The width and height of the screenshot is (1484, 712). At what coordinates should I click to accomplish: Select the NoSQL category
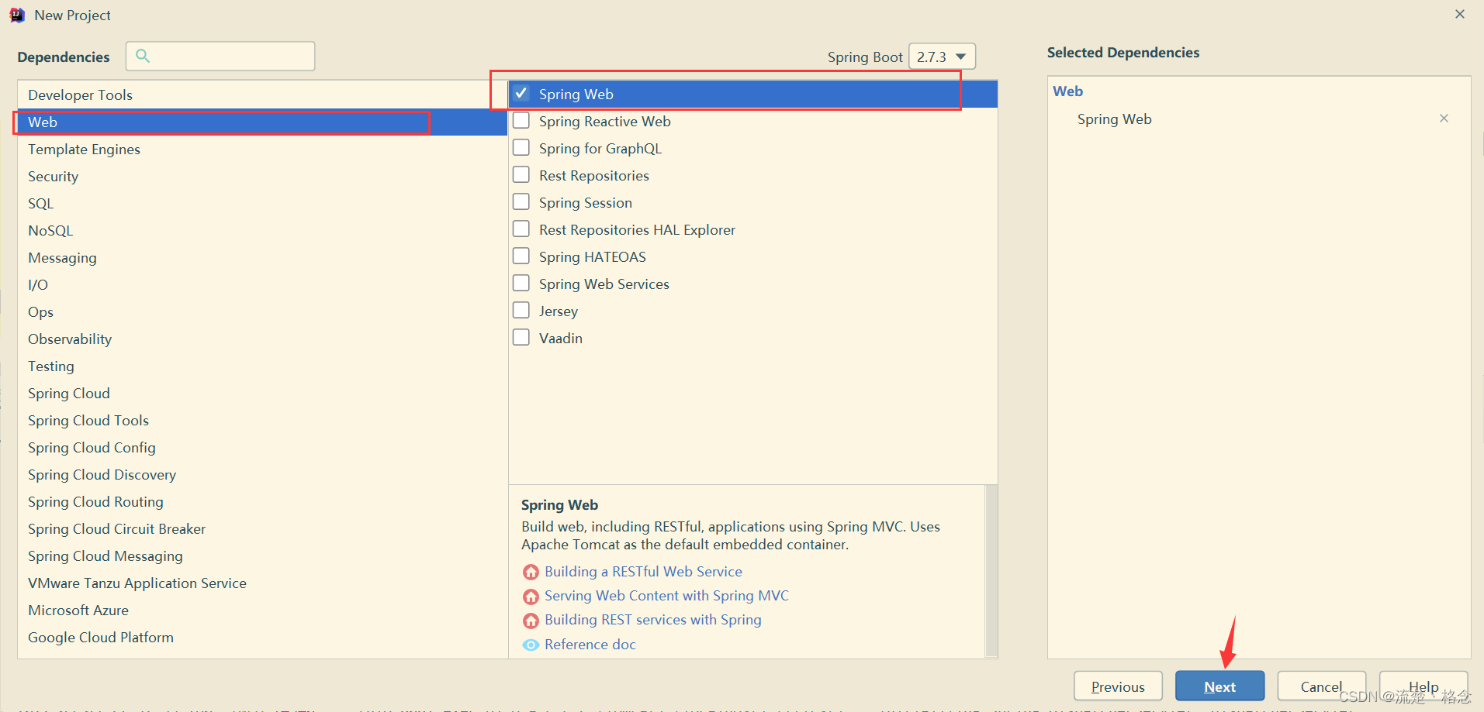click(262, 230)
